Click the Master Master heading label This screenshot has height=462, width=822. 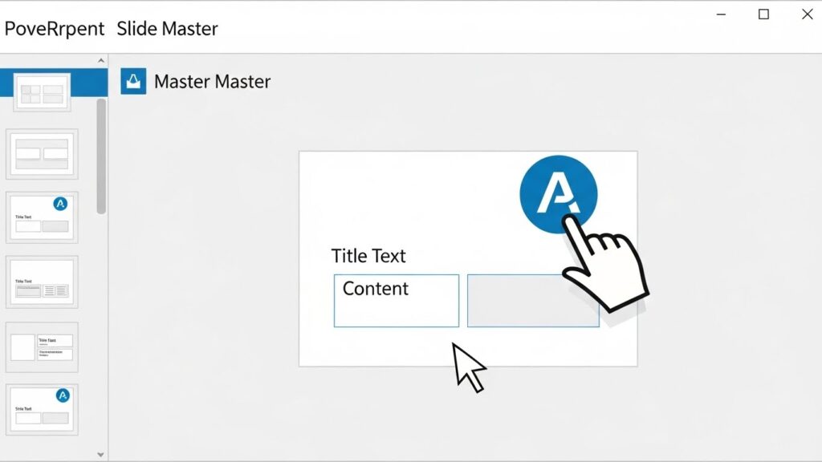pyautogui.click(x=212, y=82)
